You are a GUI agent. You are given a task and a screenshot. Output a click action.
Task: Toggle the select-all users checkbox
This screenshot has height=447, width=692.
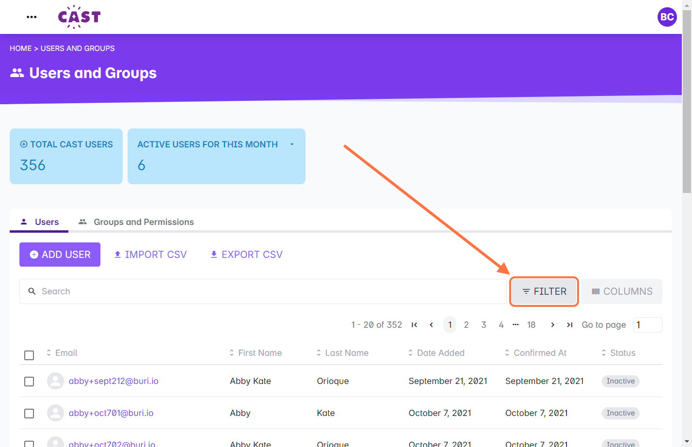29,355
